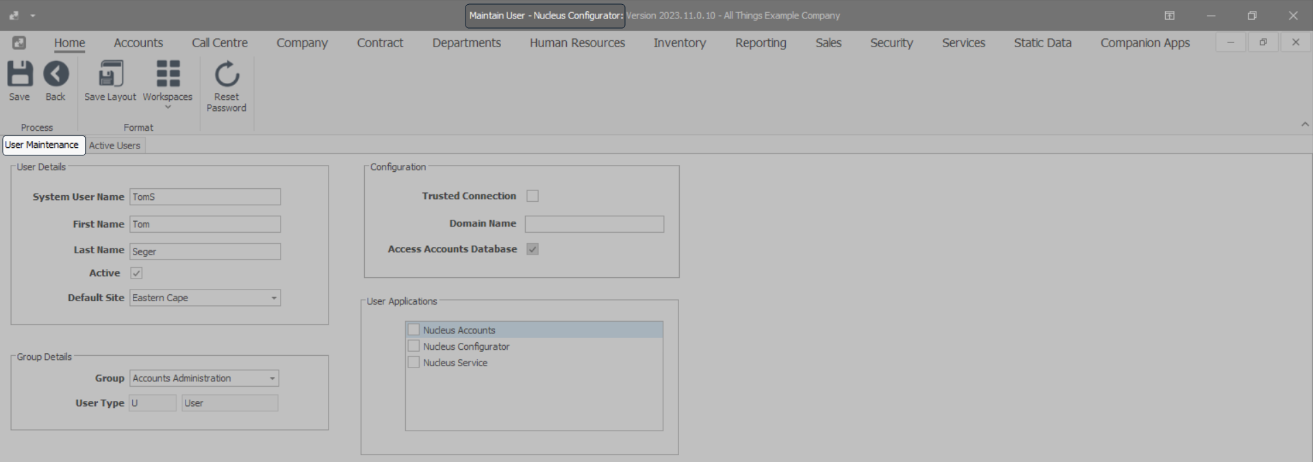Open the Group dropdown list
The width and height of the screenshot is (1313, 462).
[272, 378]
